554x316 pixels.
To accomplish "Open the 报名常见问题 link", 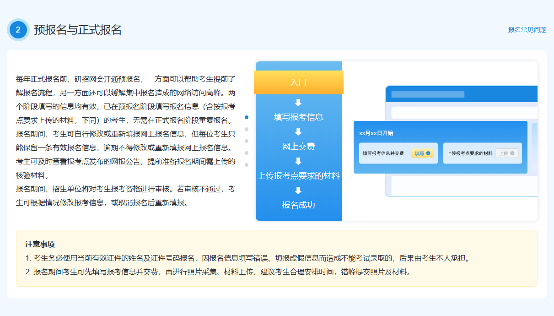I will (x=527, y=30).
